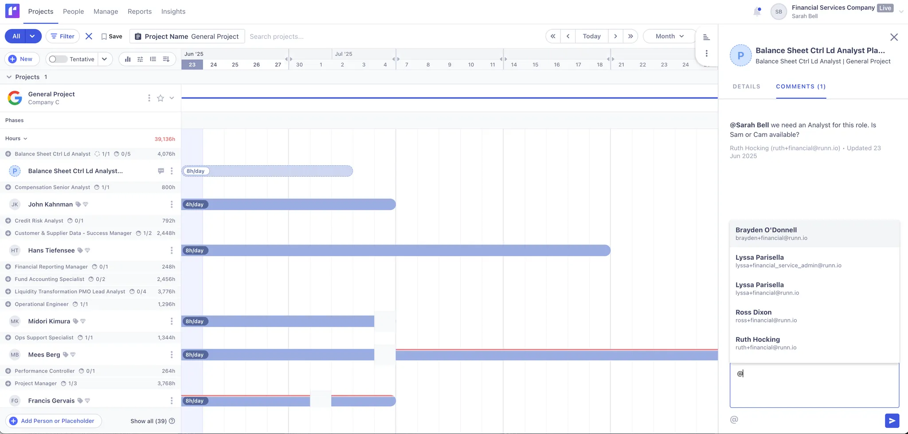Screen dimensions: 908x434
Task: Click the New button
Action: [x=22, y=59]
